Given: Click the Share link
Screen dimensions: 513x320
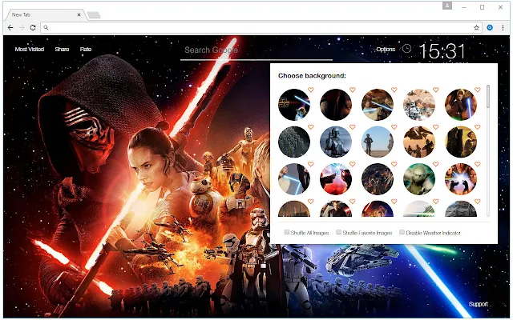Looking at the screenshot, I should (62, 50).
